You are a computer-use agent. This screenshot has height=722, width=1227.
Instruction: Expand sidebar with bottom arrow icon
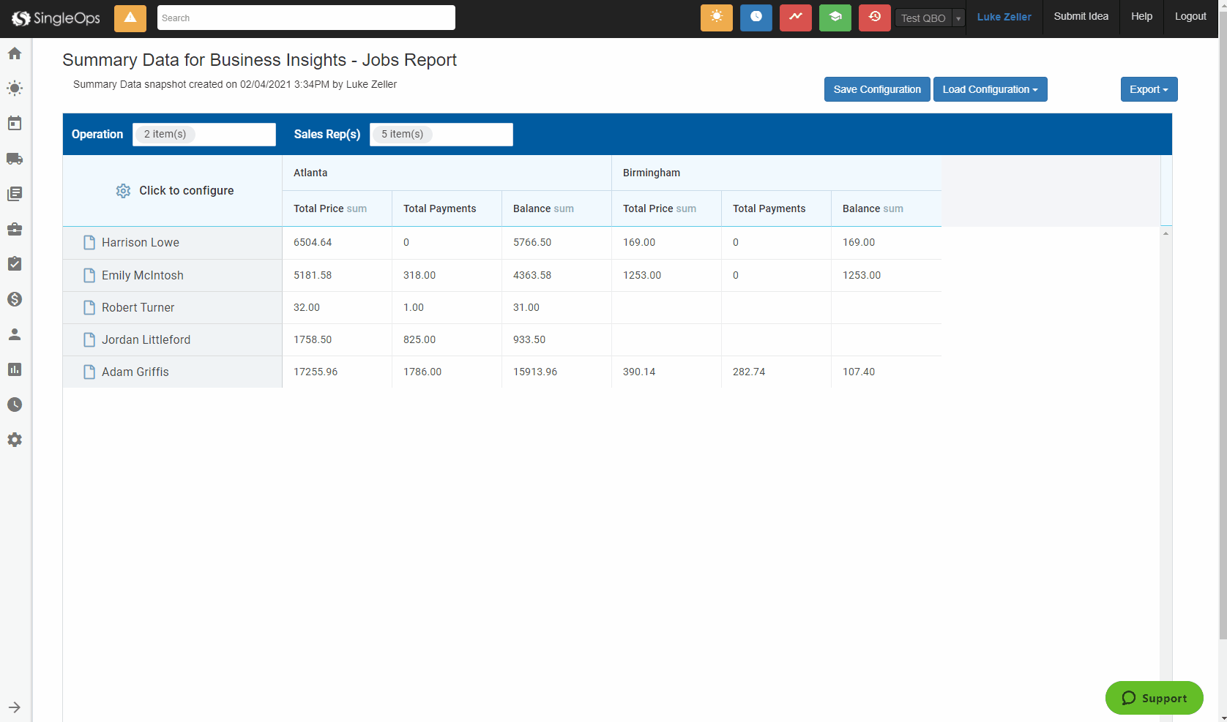coord(15,707)
